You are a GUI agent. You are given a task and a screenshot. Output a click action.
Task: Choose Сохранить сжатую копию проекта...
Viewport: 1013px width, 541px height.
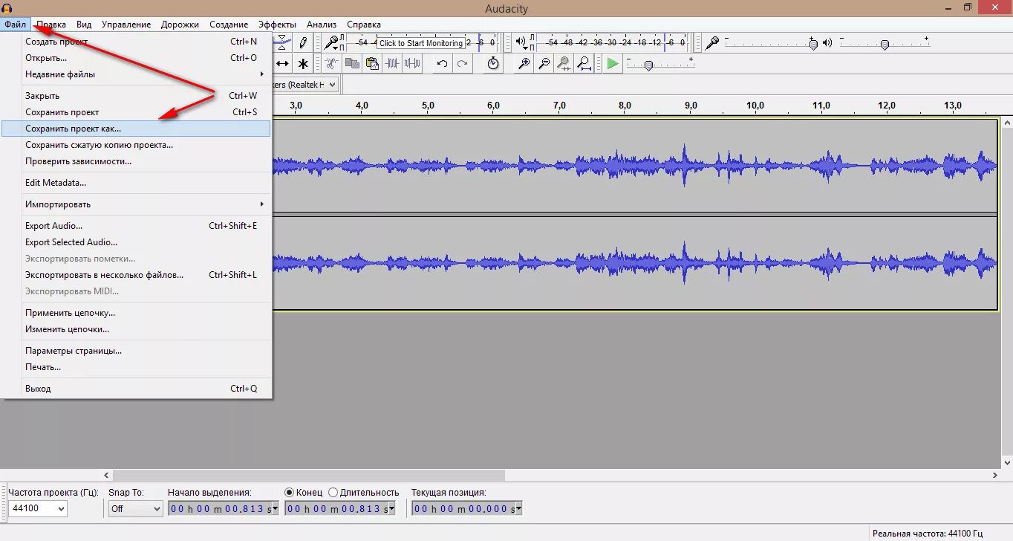click(146, 145)
